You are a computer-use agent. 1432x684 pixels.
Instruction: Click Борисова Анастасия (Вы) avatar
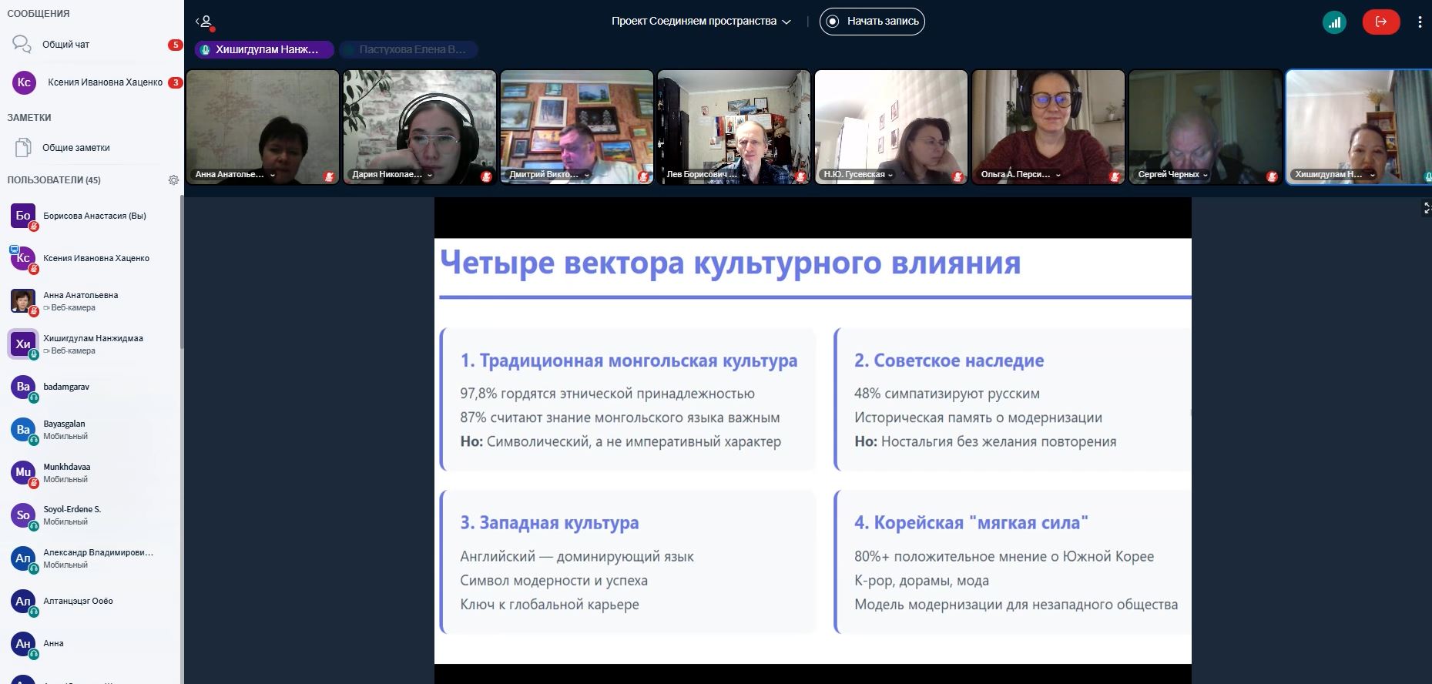(23, 216)
